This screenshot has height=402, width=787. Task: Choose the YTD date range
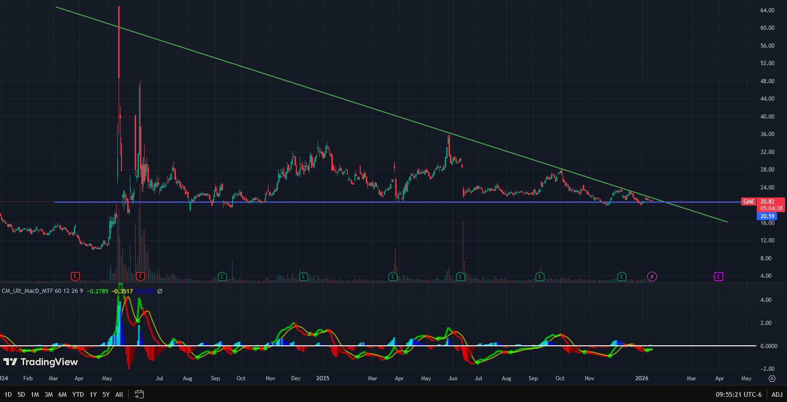point(78,394)
